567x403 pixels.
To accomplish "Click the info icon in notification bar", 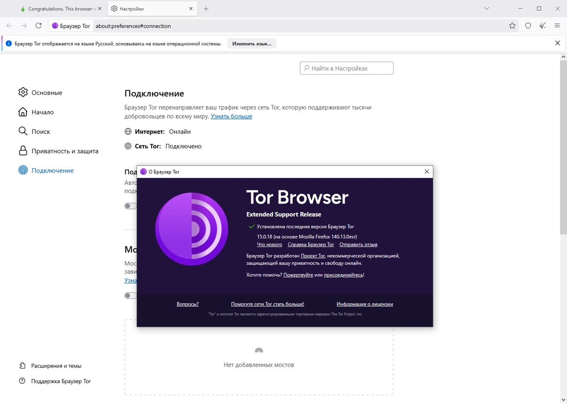I will pos(9,43).
